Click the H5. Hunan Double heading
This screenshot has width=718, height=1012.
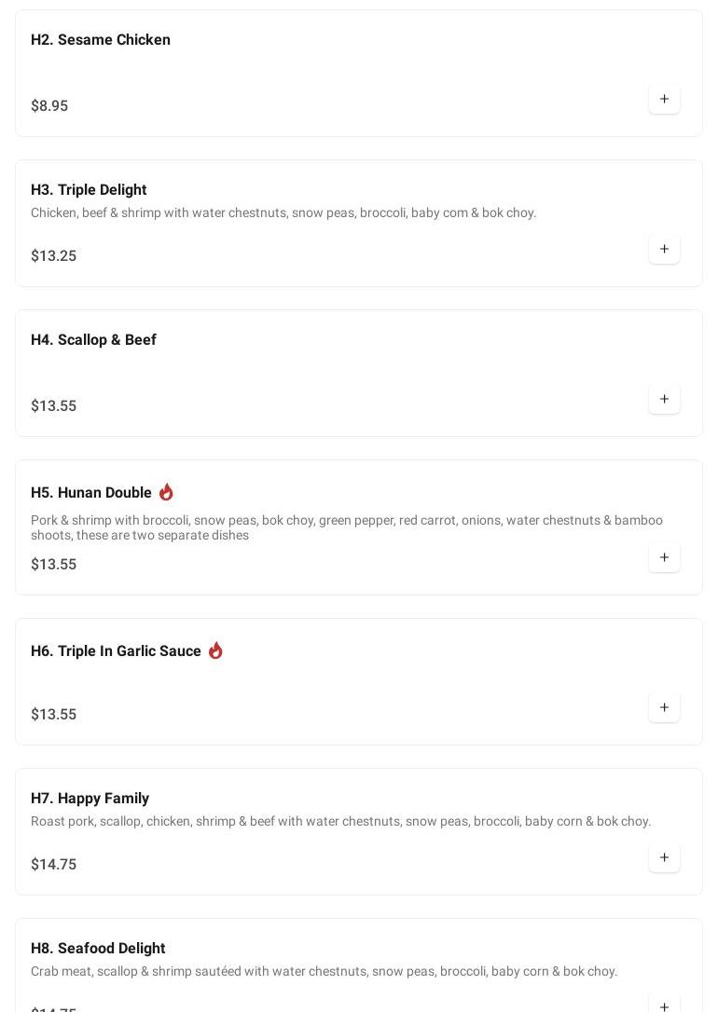coord(91,493)
